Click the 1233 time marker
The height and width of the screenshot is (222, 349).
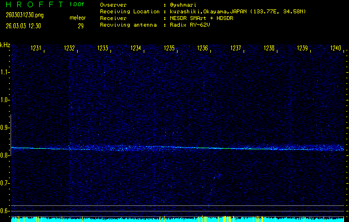pyautogui.click(x=103, y=48)
